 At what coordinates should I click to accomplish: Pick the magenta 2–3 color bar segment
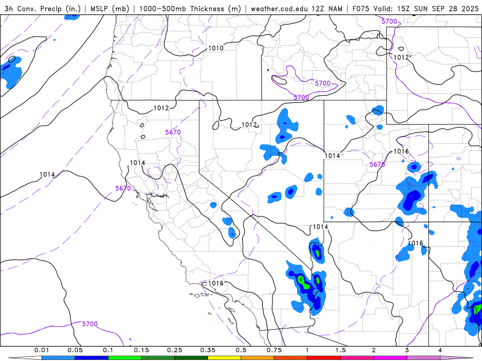click(x=390, y=357)
